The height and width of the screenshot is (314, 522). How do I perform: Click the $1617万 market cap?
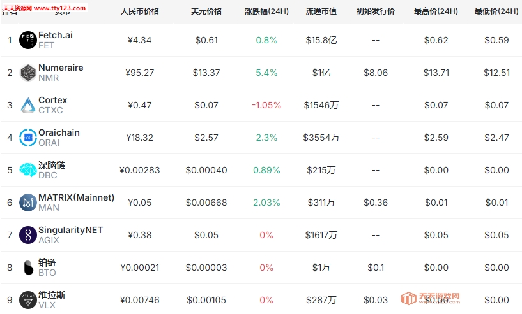[x=321, y=235]
